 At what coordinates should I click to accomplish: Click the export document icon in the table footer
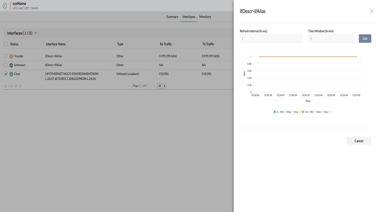coord(20,86)
